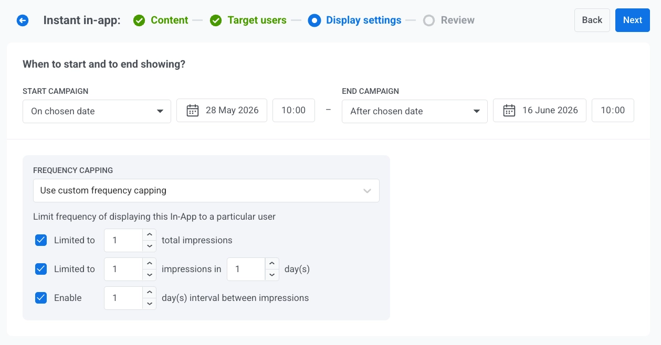
Task: Select the Display settings step
Action: (x=364, y=20)
